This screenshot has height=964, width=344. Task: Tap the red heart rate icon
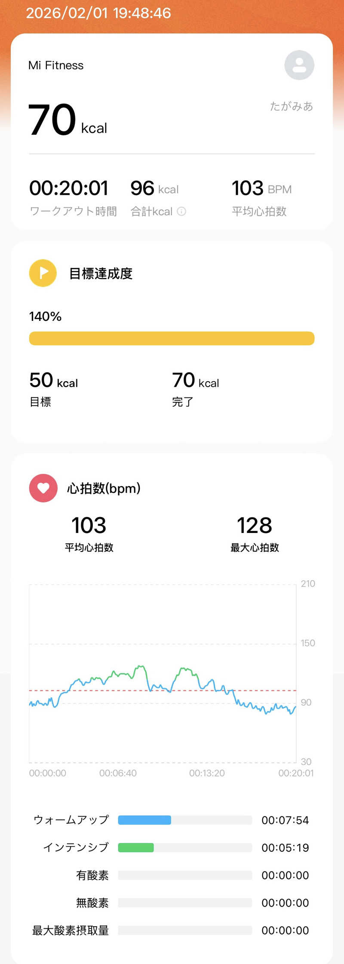pyautogui.click(x=43, y=488)
